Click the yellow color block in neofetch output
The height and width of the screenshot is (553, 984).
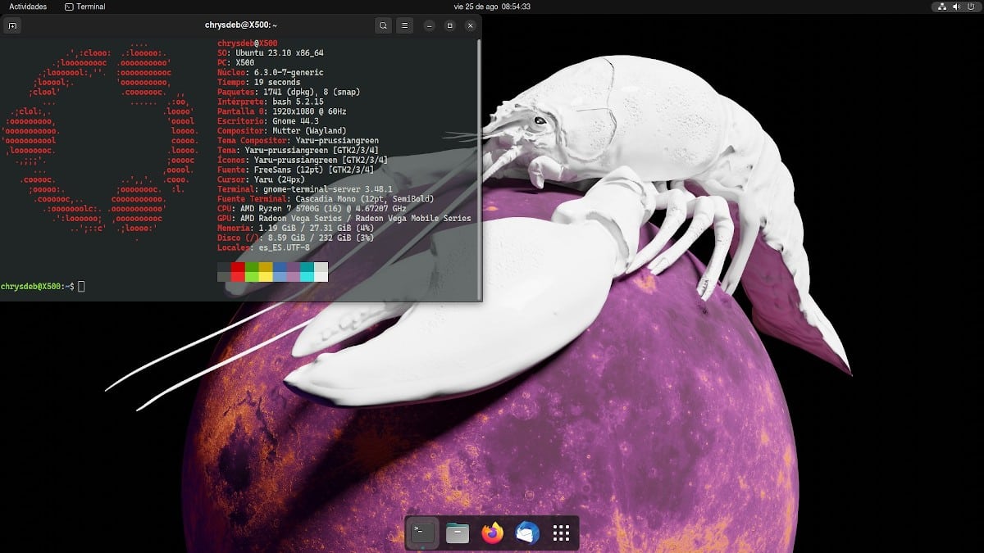pyautogui.click(x=266, y=272)
